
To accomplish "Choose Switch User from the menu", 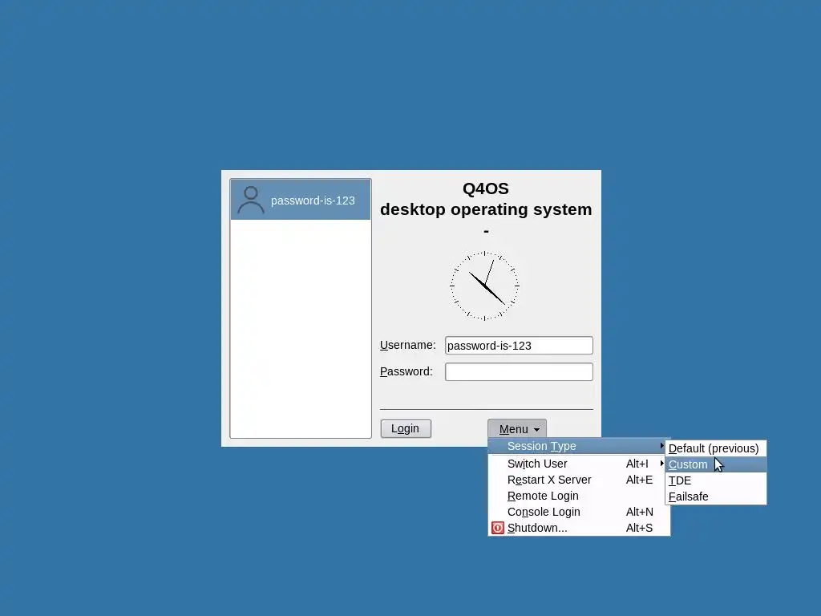I will (x=579, y=464).
